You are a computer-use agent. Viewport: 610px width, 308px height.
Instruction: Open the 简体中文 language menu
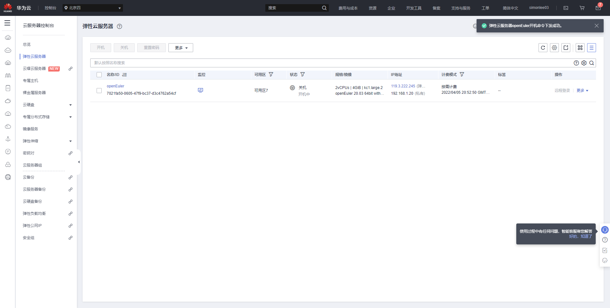(511, 8)
